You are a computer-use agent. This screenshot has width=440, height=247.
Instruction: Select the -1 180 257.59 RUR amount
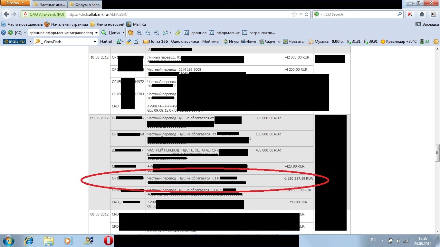pyautogui.click(x=299, y=178)
